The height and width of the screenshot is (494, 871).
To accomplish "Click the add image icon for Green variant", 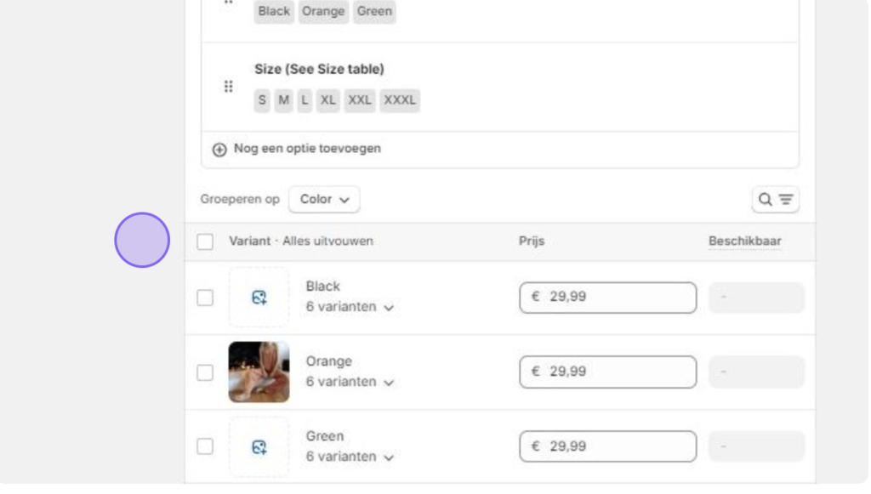I will [259, 447].
